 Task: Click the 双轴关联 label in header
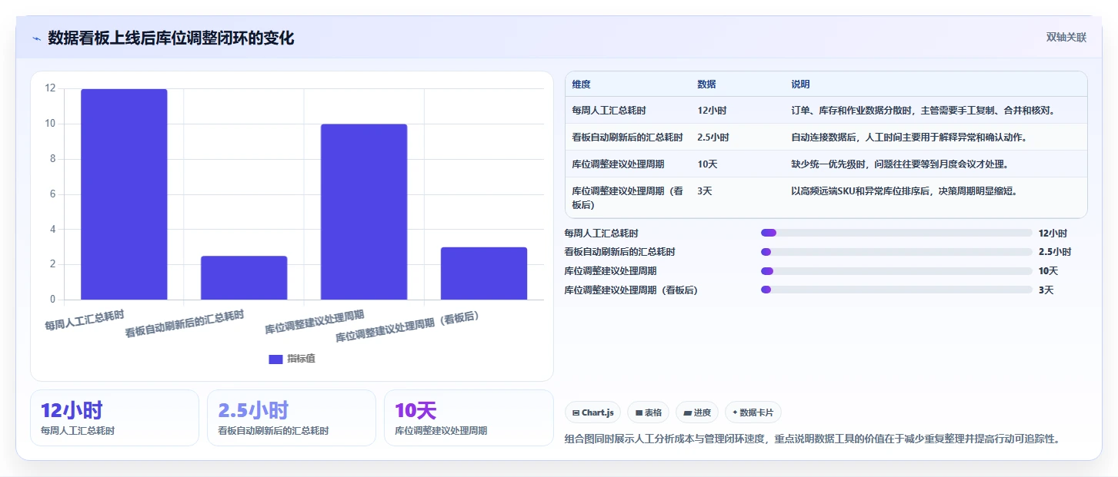[1066, 37]
